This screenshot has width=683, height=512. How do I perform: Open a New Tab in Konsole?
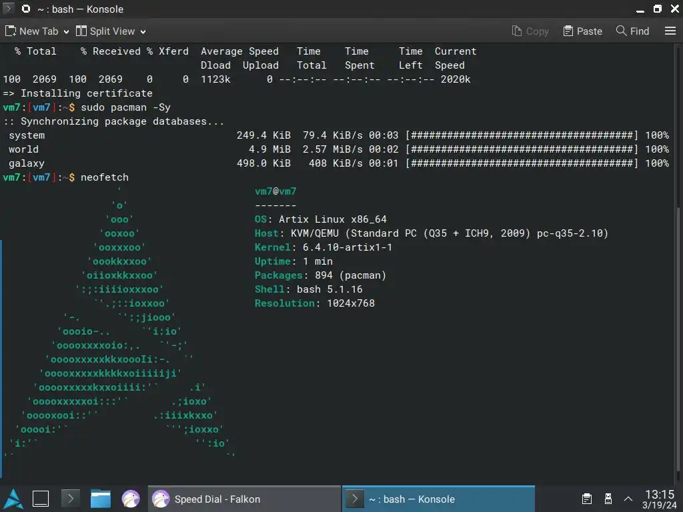tap(31, 31)
